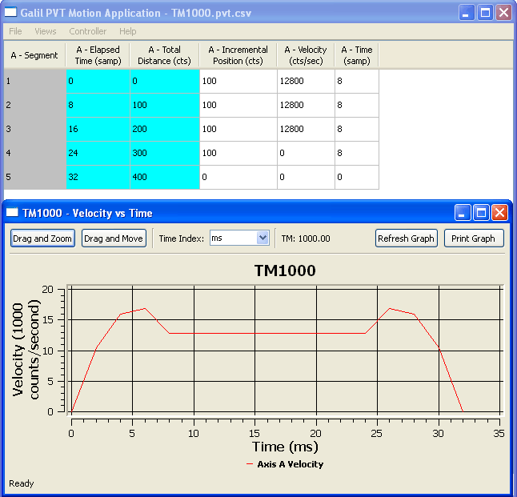Image resolution: width=517 pixels, height=497 pixels.
Task: Click the Drag and Zoom button
Action: (42, 238)
